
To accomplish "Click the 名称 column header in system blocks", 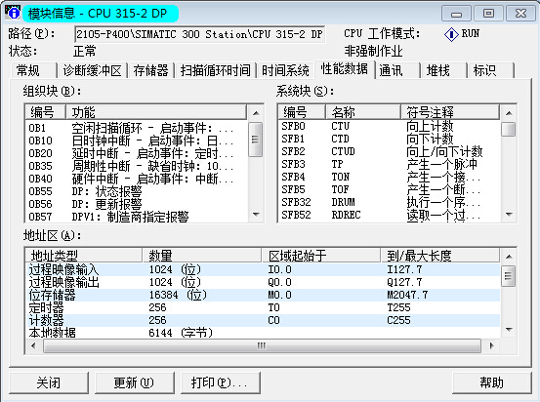I will pyautogui.click(x=363, y=112).
